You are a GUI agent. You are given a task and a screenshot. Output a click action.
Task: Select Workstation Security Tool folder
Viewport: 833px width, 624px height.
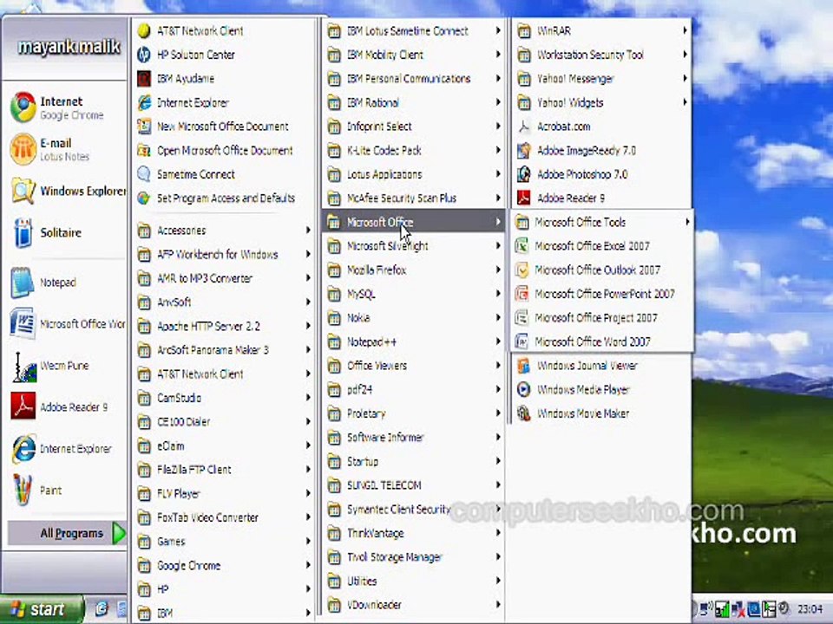coord(602,55)
